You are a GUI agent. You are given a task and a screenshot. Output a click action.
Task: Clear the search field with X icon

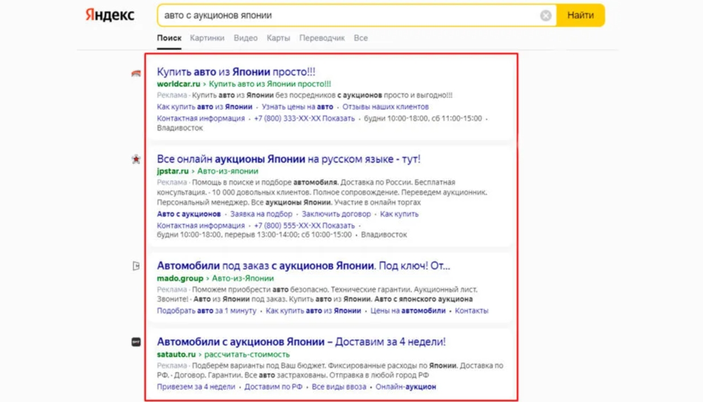click(x=545, y=16)
